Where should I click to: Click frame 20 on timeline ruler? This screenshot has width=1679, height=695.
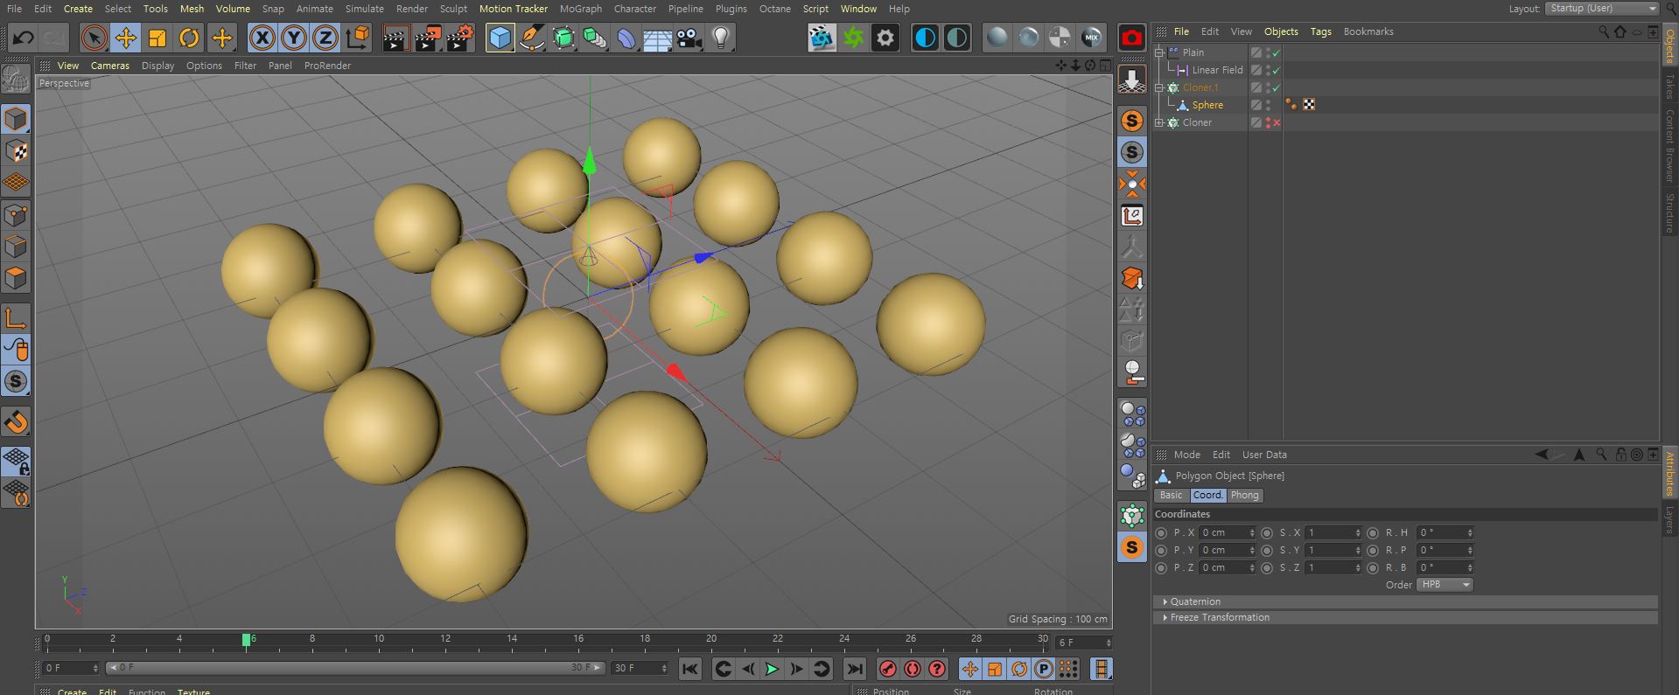click(711, 640)
